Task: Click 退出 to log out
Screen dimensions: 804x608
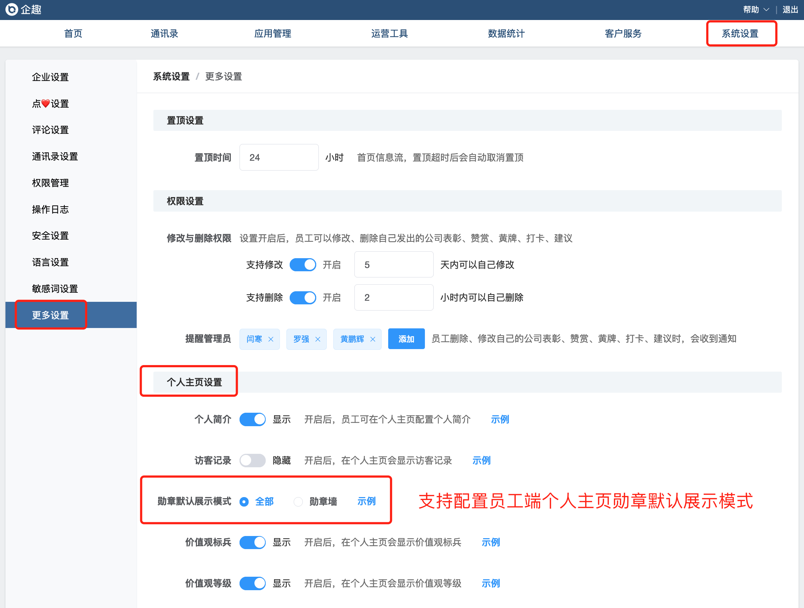Action: click(790, 10)
